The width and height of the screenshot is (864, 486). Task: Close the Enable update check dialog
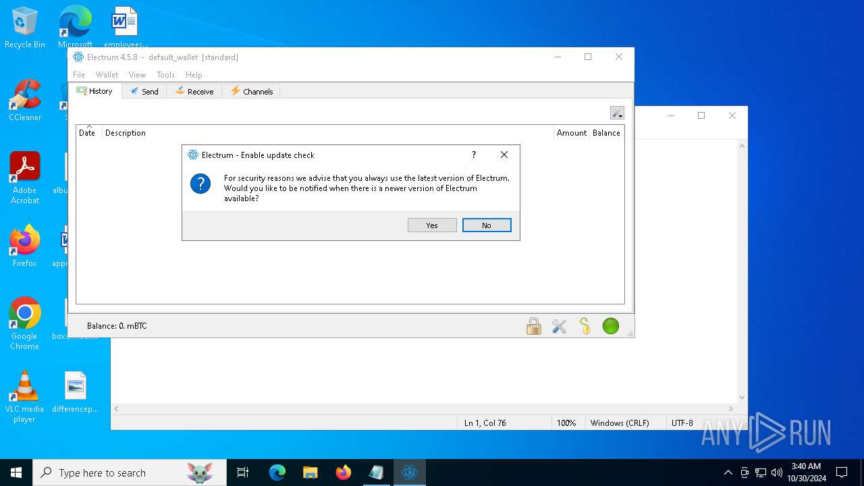pyautogui.click(x=504, y=155)
